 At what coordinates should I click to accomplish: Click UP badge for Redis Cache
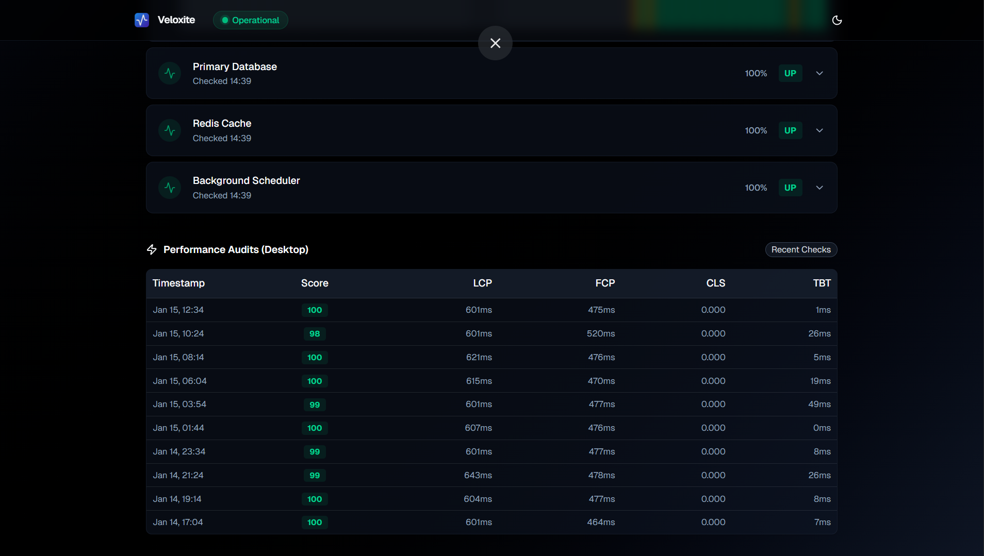pyautogui.click(x=790, y=130)
